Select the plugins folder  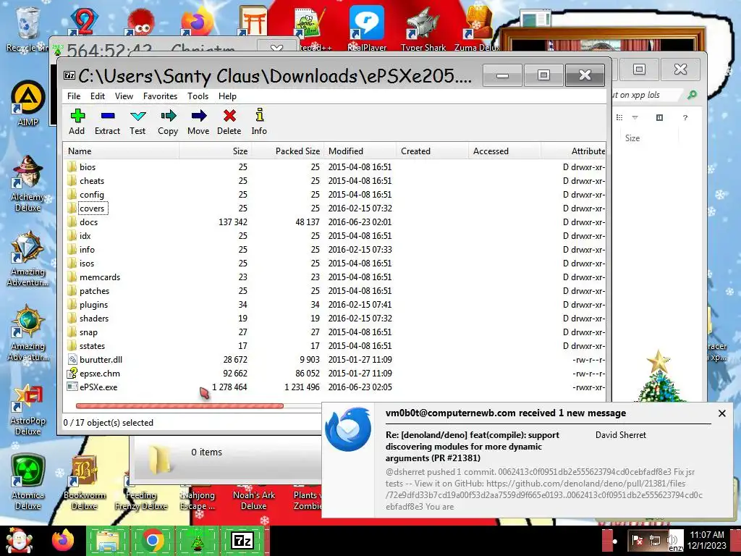click(x=93, y=305)
